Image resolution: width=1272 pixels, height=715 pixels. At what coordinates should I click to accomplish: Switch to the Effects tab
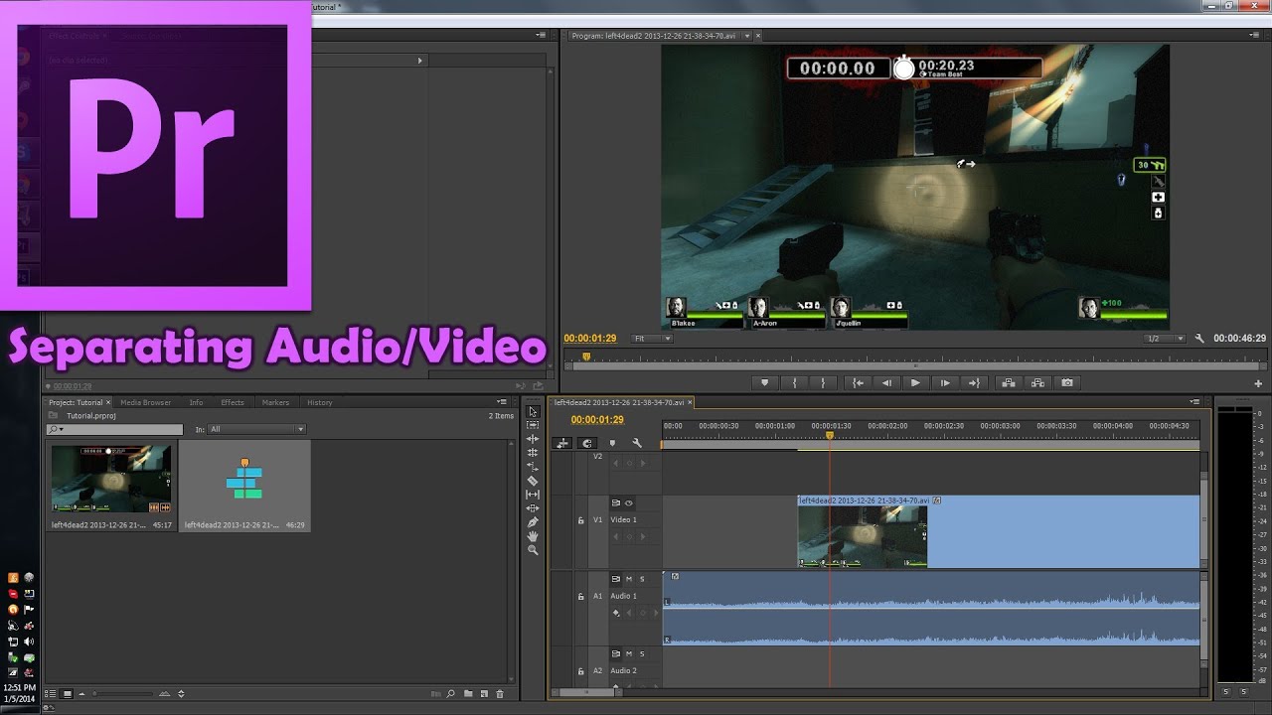point(233,402)
